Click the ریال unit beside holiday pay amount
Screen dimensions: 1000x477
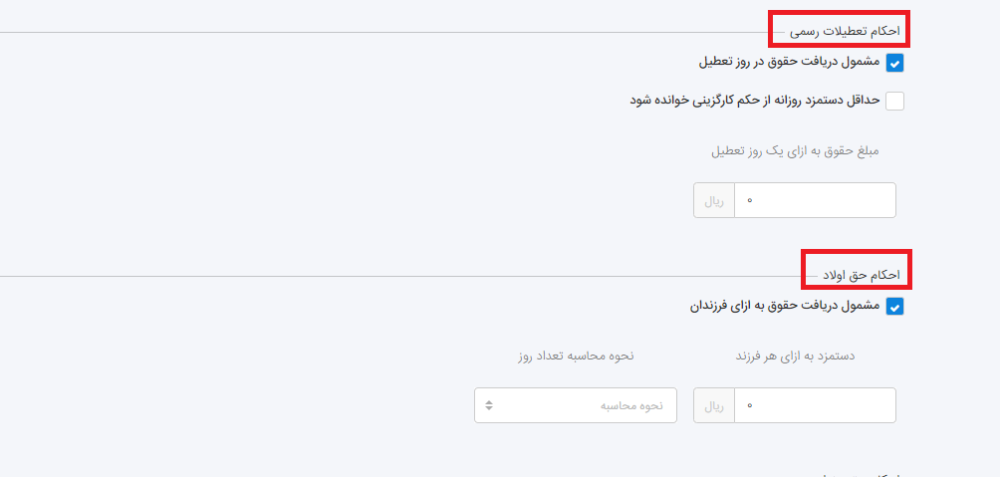(714, 200)
